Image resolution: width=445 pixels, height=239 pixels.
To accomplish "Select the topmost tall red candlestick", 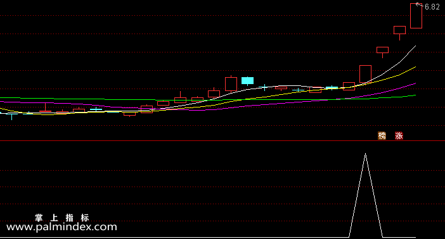I will pos(416,16).
